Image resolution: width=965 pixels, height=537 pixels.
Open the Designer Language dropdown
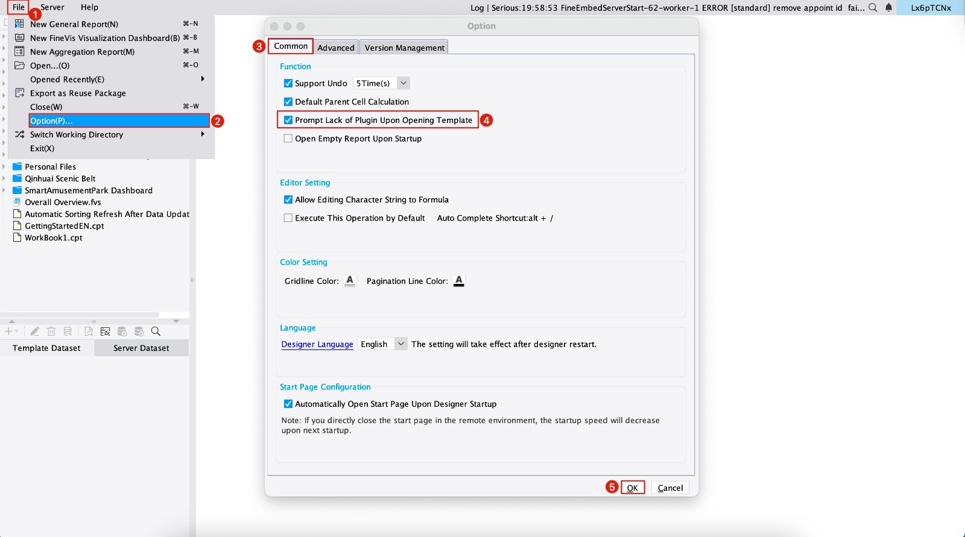401,344
